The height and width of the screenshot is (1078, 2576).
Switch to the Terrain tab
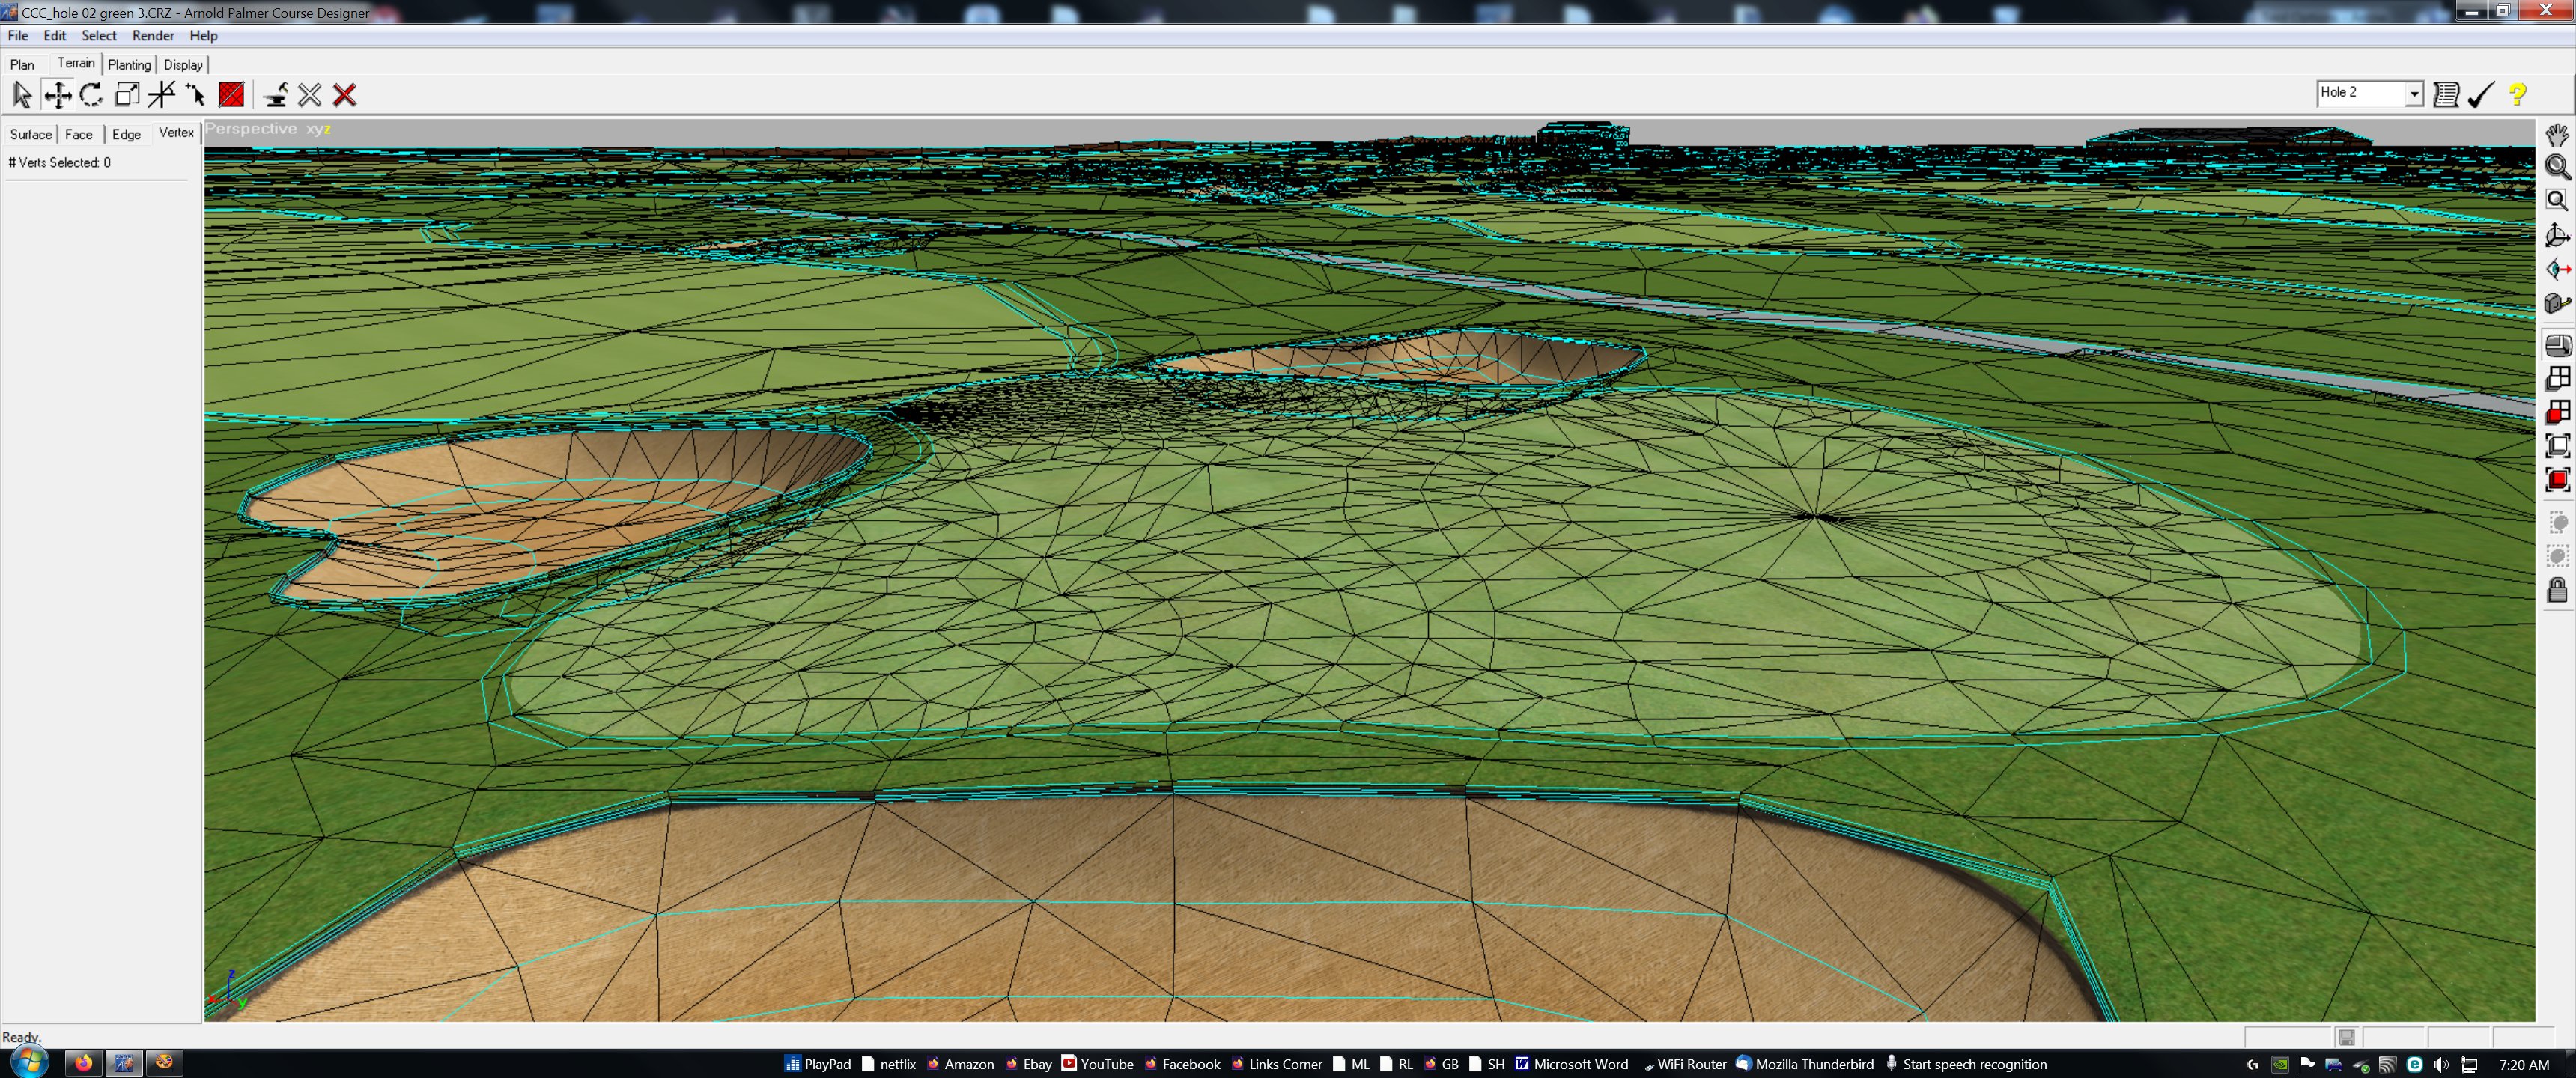click(76, 63)
